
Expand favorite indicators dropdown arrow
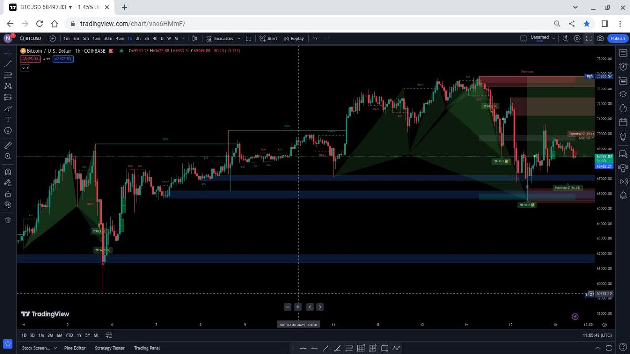coord(239,38)
